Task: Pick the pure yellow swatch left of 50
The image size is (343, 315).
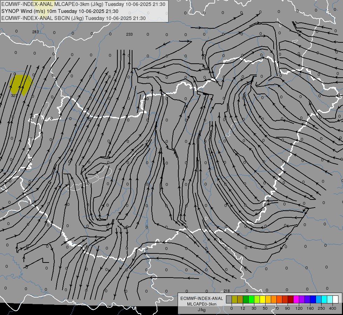Action: 262,299
